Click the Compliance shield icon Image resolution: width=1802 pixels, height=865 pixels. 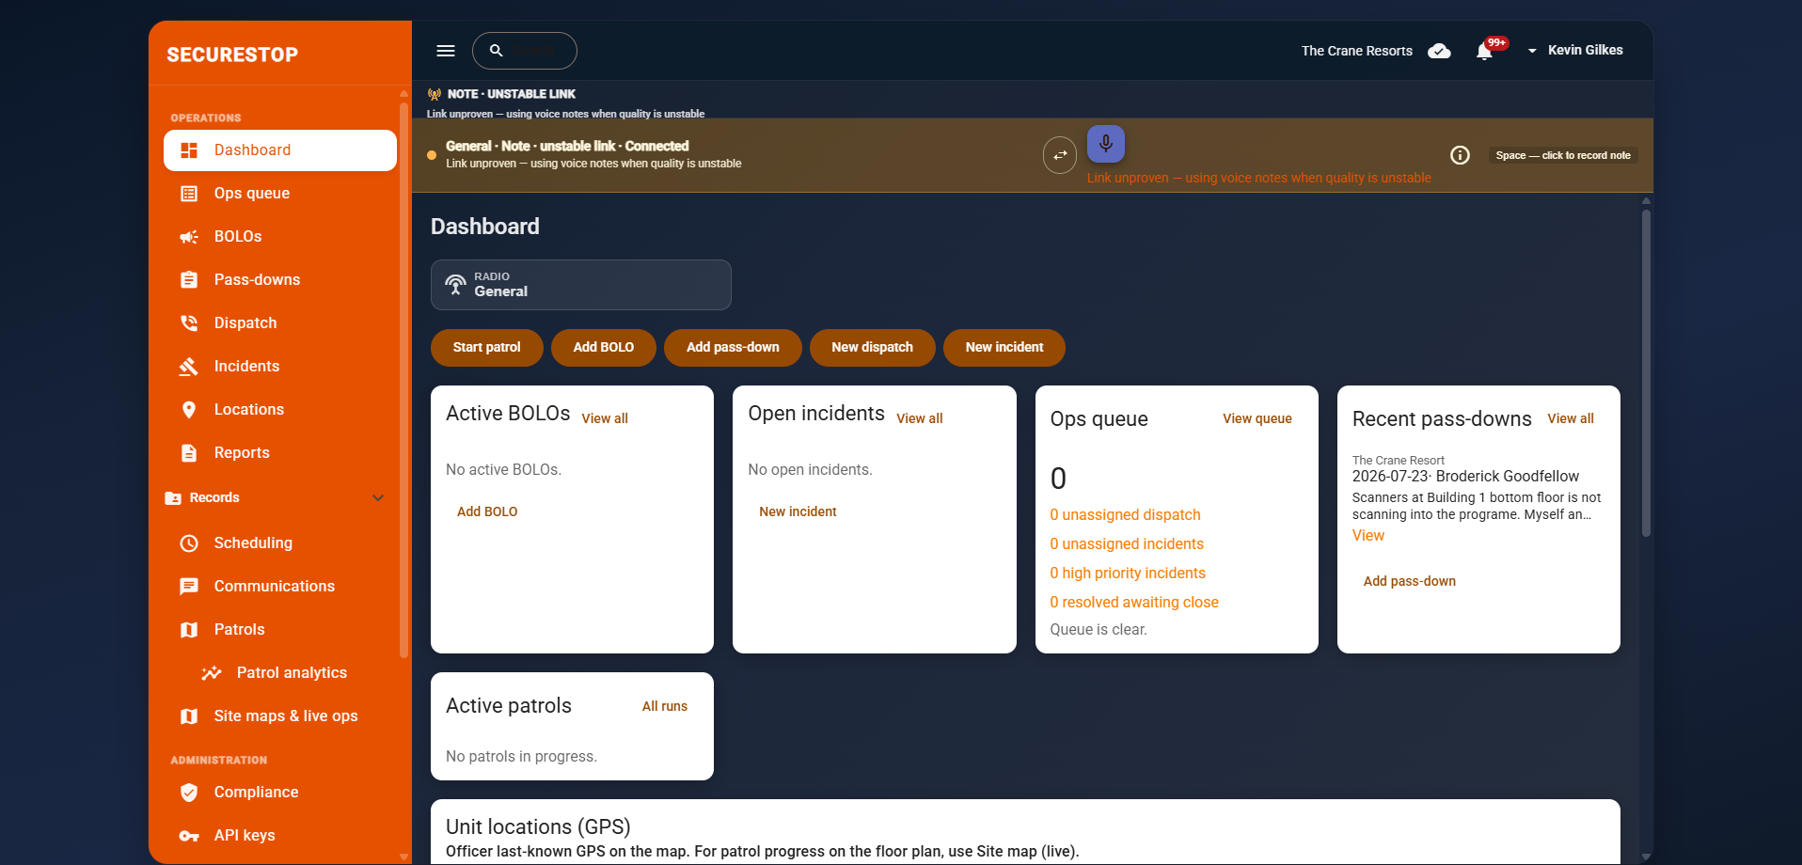pyautogui.click(x=189, y=793)
